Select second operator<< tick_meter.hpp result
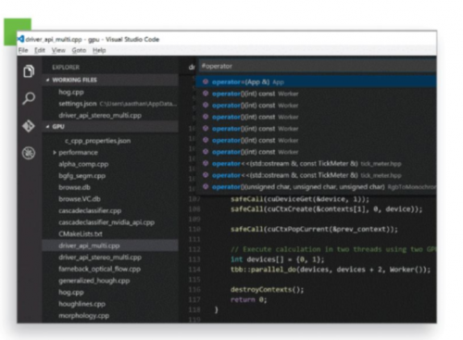This screenshot has width=463, height=340. tap(316, 175)
